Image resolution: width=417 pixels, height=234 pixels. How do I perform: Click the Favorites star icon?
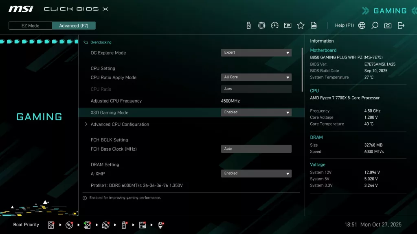301,25
